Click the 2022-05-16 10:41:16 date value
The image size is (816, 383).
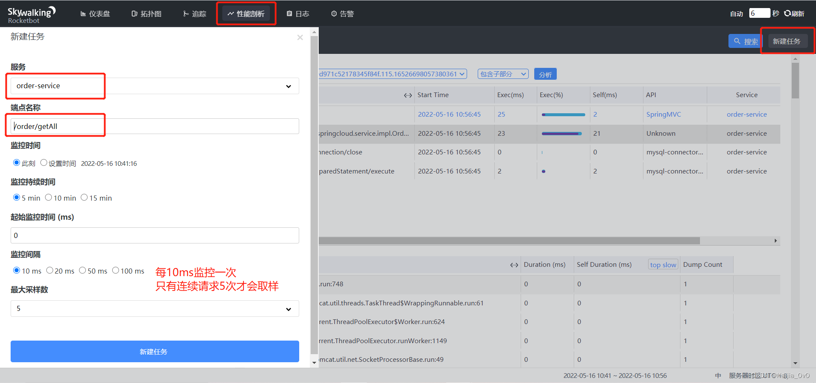[x=109, y=163]
